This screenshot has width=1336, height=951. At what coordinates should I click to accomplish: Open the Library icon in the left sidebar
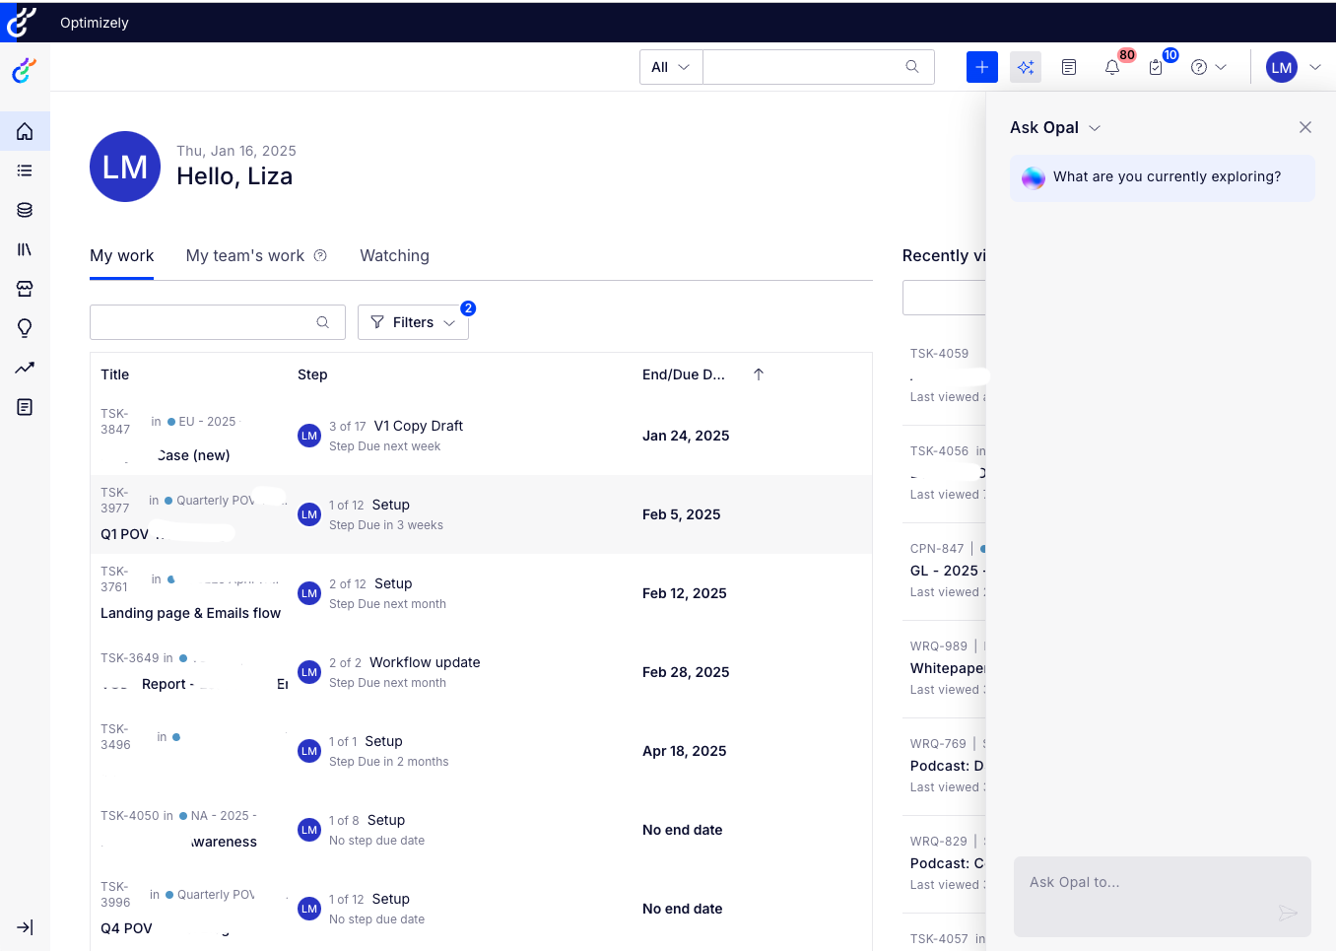coord(25,249)
